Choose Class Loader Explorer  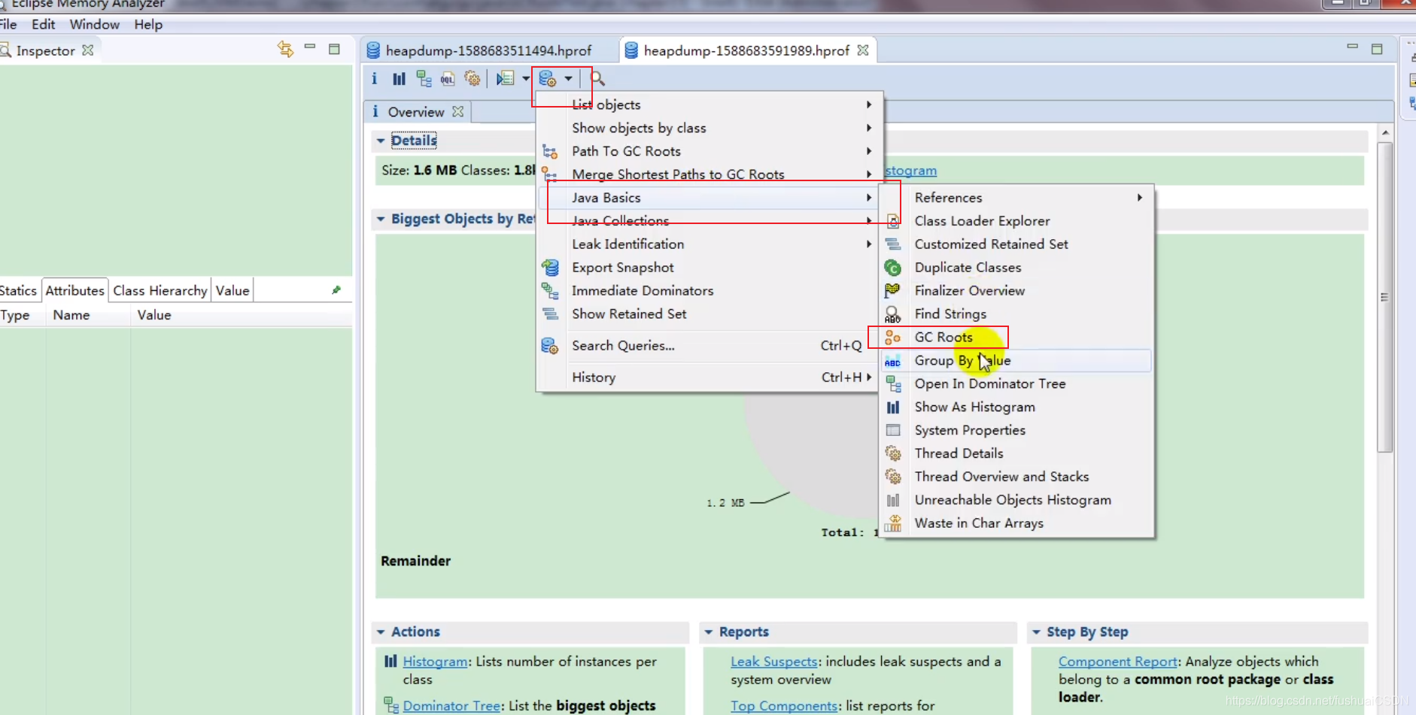coord(1017,221)
